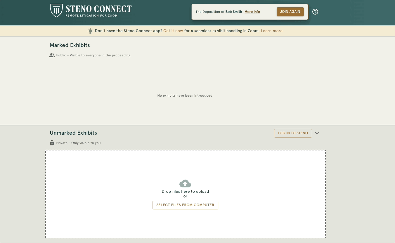This screenshot has width=395, height=243.
Task: Click the Unmarked Exhibits section heading
Action: 73,133
